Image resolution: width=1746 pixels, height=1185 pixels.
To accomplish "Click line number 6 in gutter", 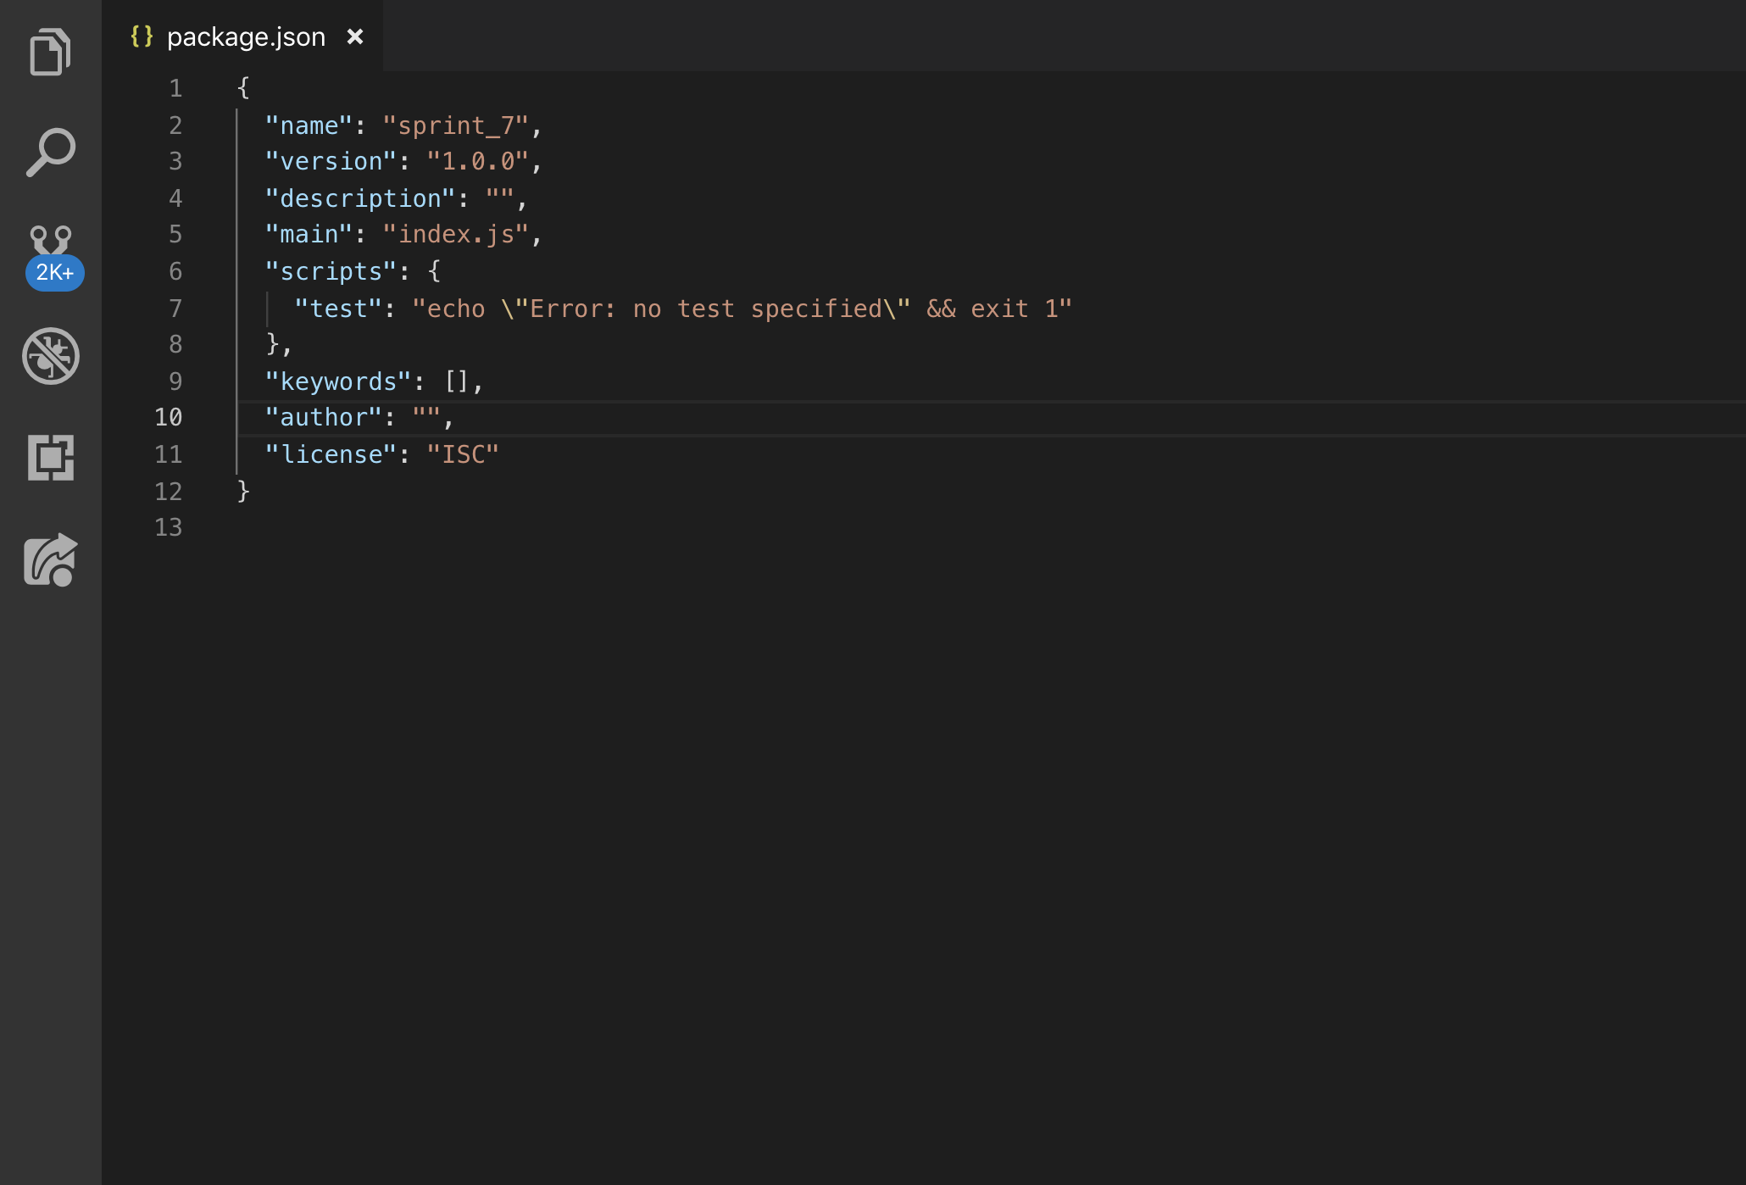I will point(175,271).
